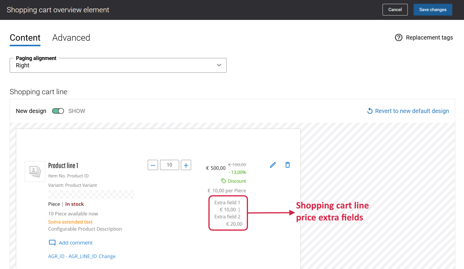Click the minus quantity decrease button
This screenshot has height=269, width=464.
coord(153,165)
